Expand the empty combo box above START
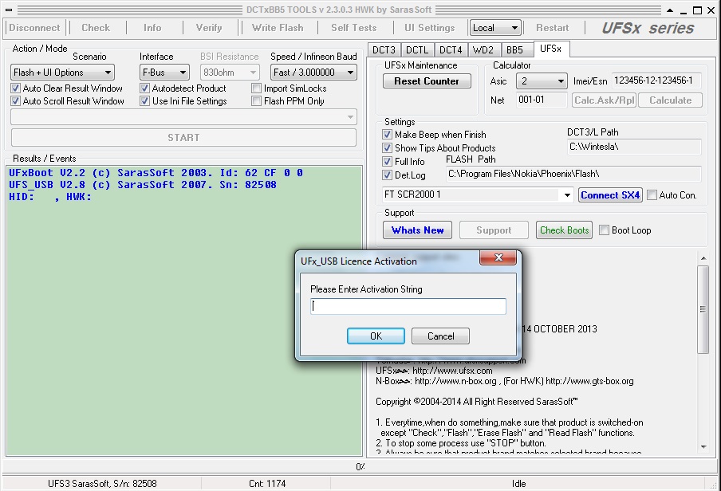721x491 pixels. coord(183,117)
